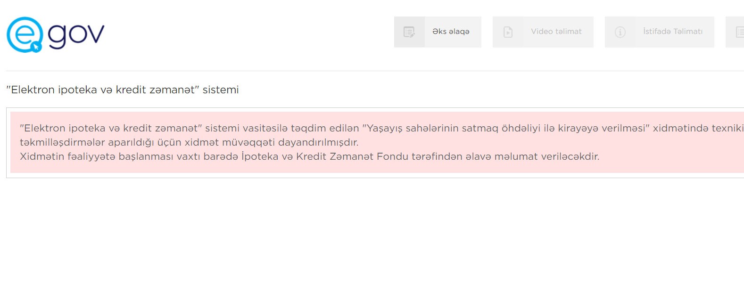Image resolution: width=744 pixels, height=303 pixels.
Task: Click the "gov" text in the logo
Action: coord(76,35)
